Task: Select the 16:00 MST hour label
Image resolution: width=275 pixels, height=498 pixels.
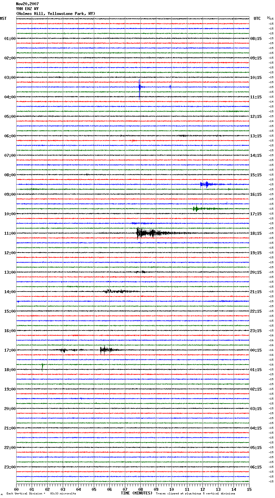Action: pos(10,331)
